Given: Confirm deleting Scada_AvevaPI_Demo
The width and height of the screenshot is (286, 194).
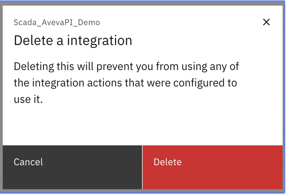Looking at the screenshot, I should tap(212, 167).
